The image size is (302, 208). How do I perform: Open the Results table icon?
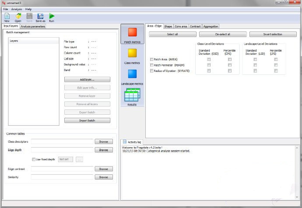(132, 95)
